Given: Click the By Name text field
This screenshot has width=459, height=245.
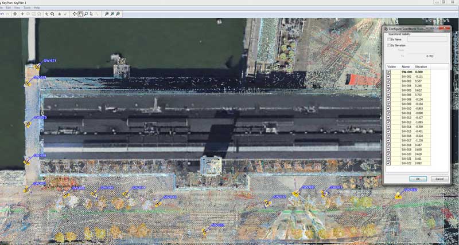Looking at the screenshot, I should point(427,39).
